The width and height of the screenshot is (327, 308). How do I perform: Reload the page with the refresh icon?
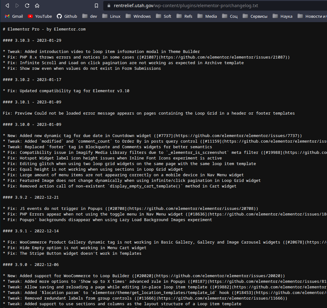click(x=27, y=6)
